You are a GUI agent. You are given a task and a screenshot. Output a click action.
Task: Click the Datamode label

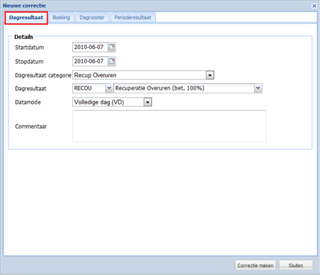tap(27, 102)
